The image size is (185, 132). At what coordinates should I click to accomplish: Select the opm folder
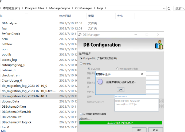coord(5,49)
